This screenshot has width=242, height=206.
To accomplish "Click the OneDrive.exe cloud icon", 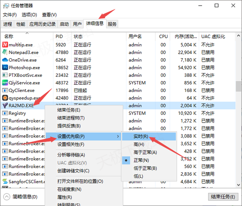I will (x=5, y=60).
